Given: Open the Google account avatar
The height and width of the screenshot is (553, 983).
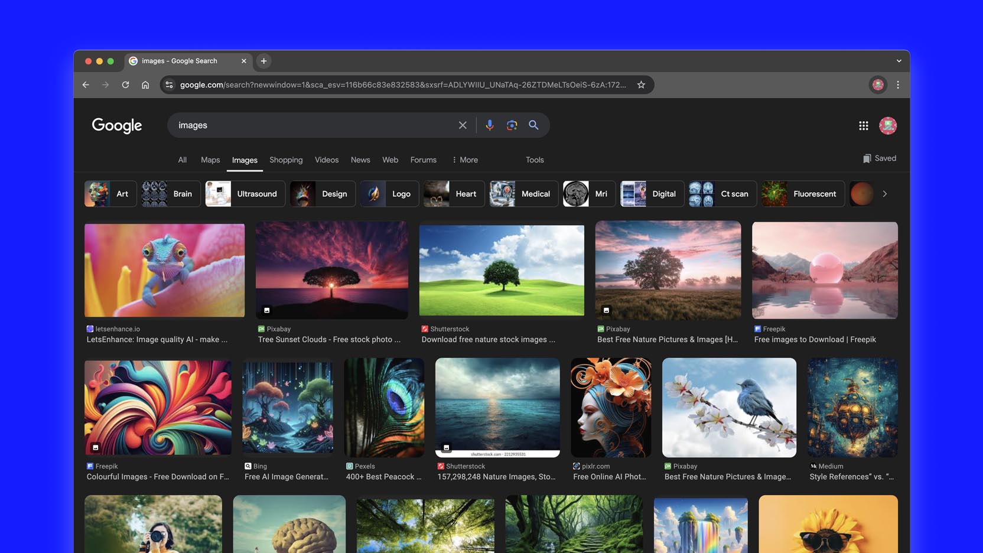Looking at the screenshot, I should click(x=888, y=126).
